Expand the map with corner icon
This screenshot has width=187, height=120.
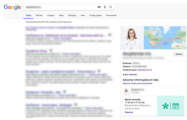click(184, 29)
